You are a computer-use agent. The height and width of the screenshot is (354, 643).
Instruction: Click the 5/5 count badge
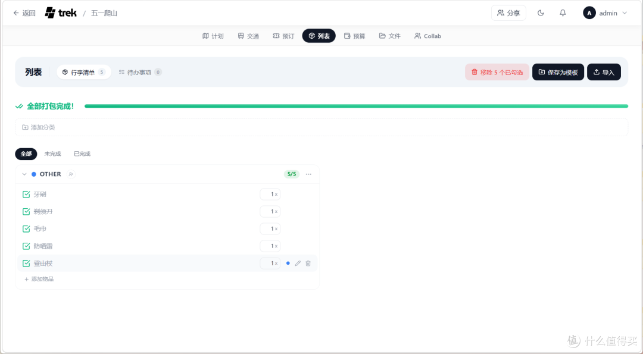tap(292, 174)
